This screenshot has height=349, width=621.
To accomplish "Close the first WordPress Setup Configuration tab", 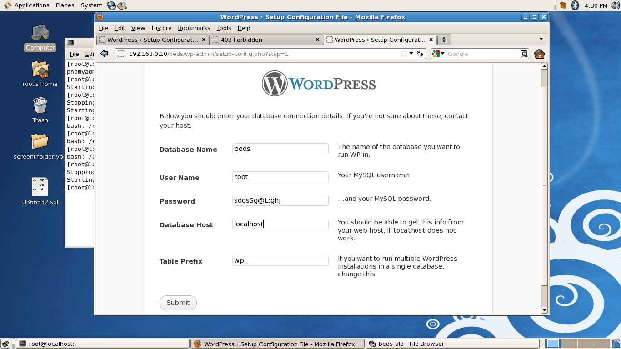I will pos(204,40).
